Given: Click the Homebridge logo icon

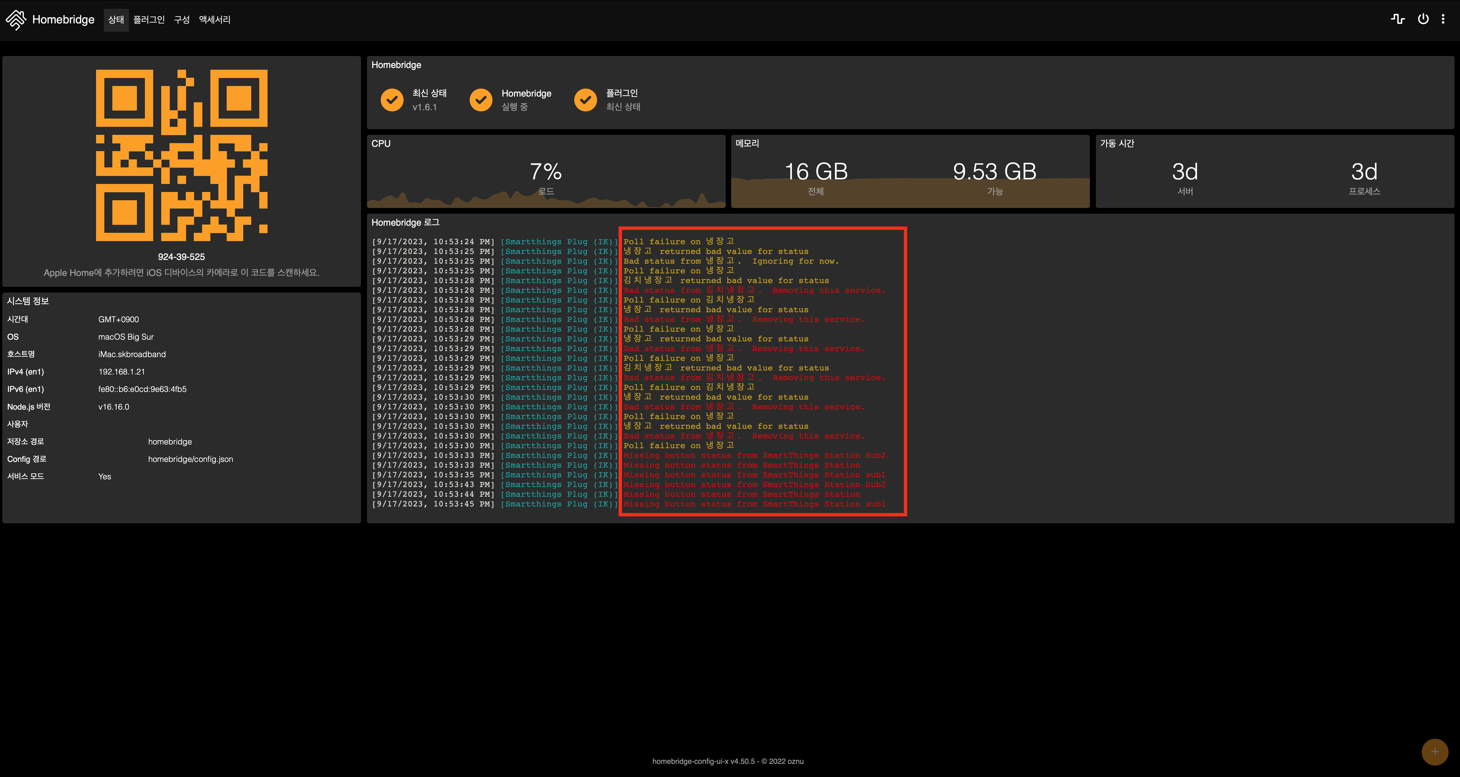Looking at the screenshot, I should [16, 20].
